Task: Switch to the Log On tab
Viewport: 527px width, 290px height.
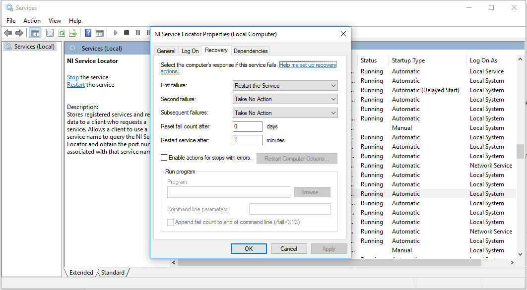Action: coord(190,51)
